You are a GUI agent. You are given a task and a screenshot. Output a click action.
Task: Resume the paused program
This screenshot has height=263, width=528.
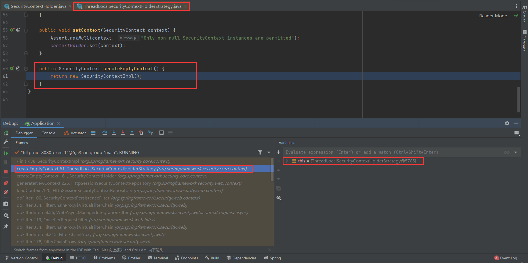tap(6, 153)
